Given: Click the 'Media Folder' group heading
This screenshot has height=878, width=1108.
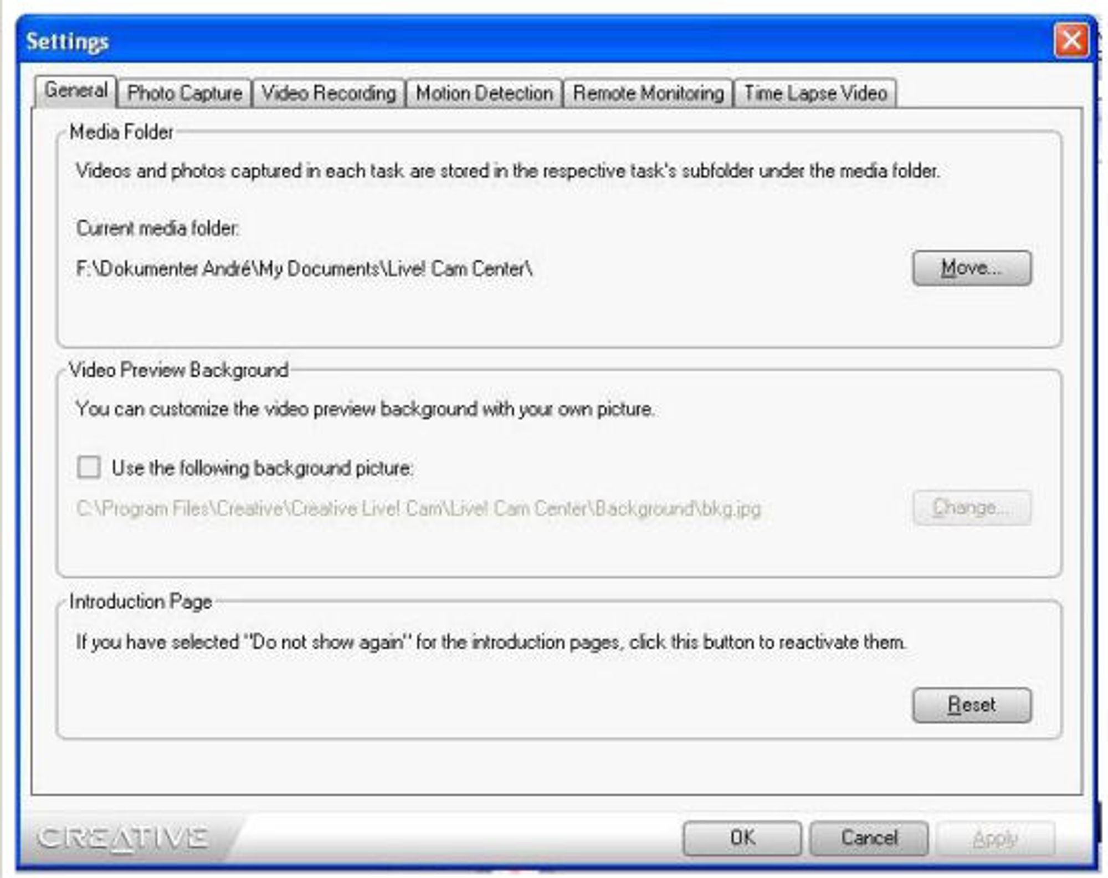Looking at the screenshot, I should (121, 132).
